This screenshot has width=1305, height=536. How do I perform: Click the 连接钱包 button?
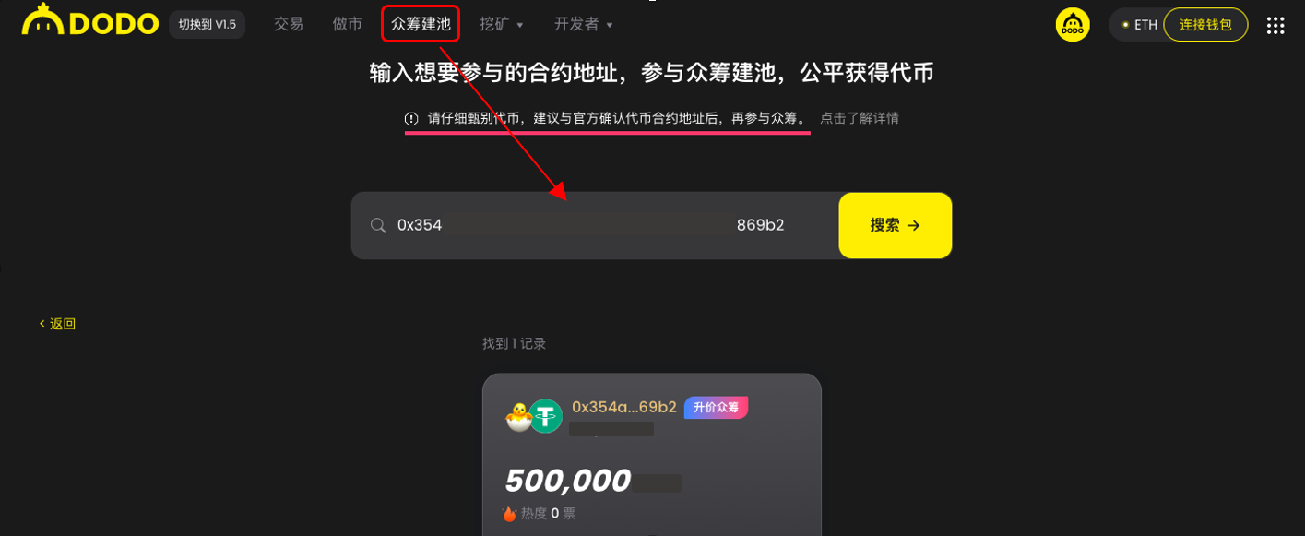[x=1205, y=25]
